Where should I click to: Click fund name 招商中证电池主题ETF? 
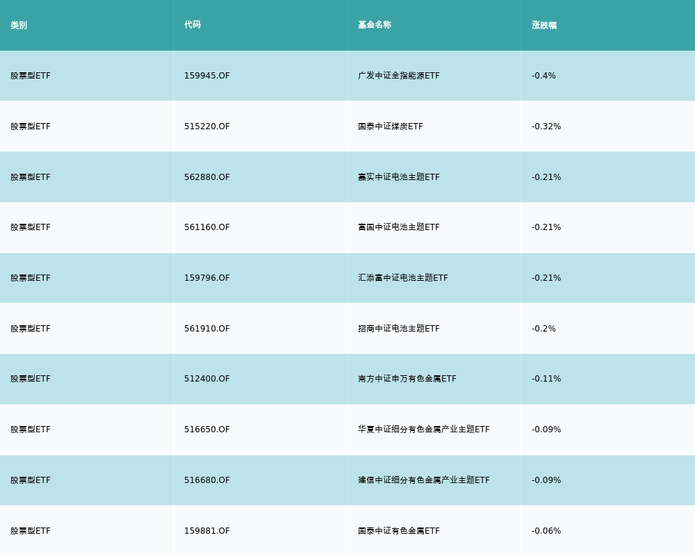point(399,329)
